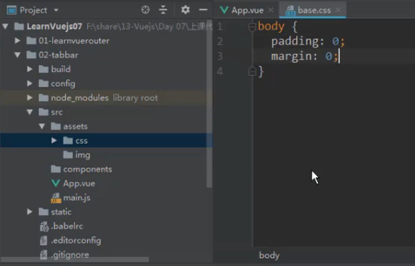Click the Vue icon beside App.vue in tree

click(55, 183)
